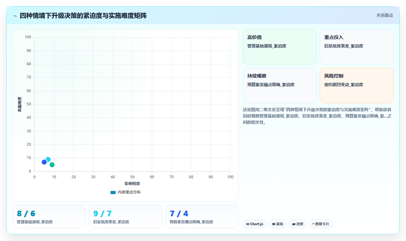
Task: Toggle the 内容重点分布 legend swatch
Action: (x=113, y=192)
